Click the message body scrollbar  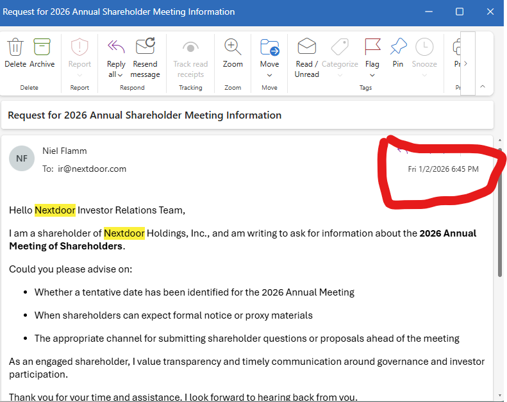[x=500, y=212]
